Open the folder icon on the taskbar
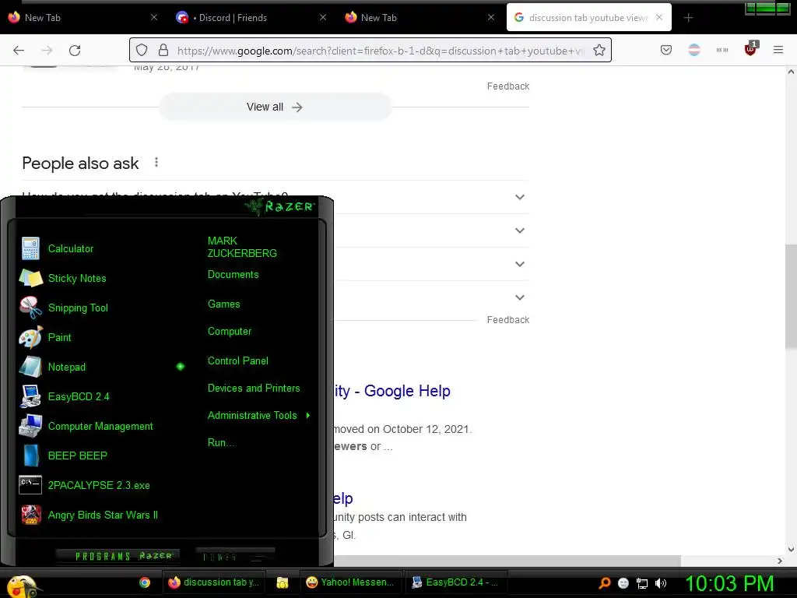This screenshot has width=797, height=598. point(282,582)
